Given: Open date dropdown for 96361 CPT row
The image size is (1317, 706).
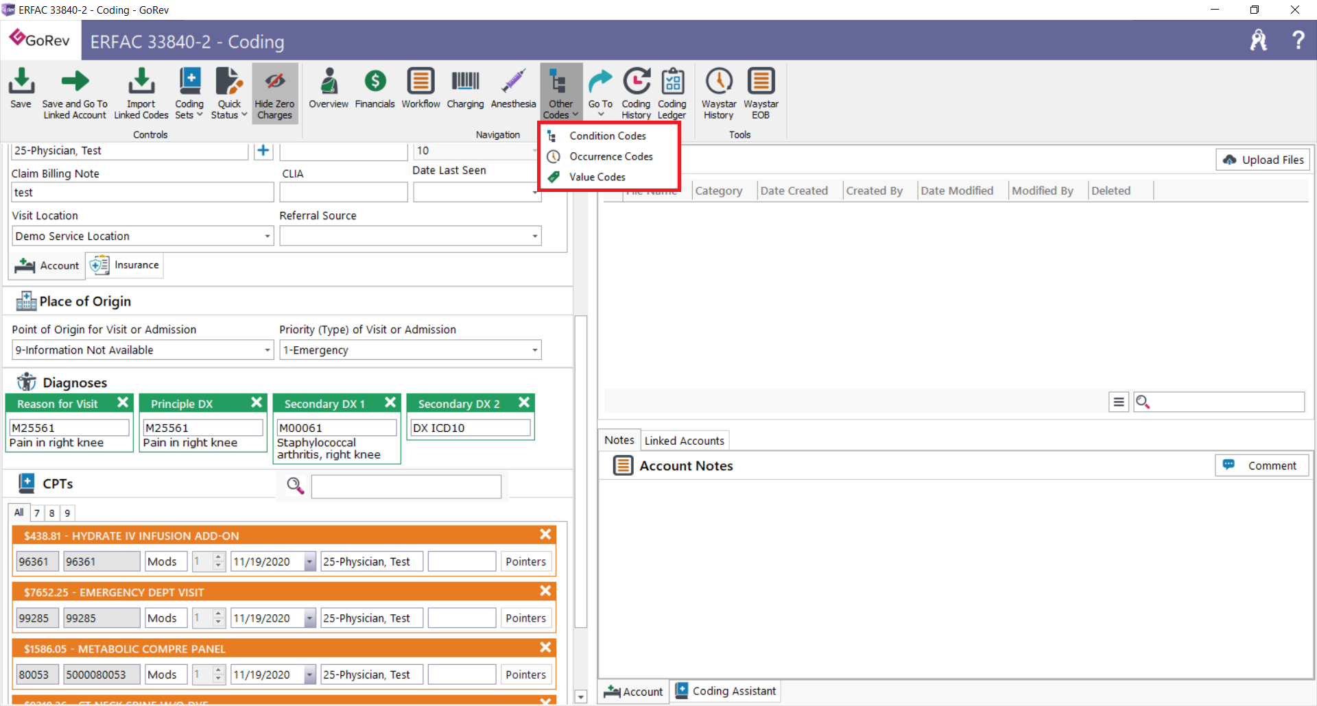Looking at the screenshot, I should [310, 561].
